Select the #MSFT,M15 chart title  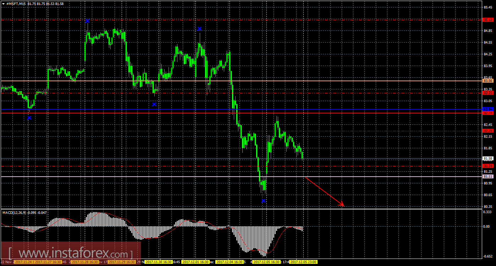(x=17, y=4)
